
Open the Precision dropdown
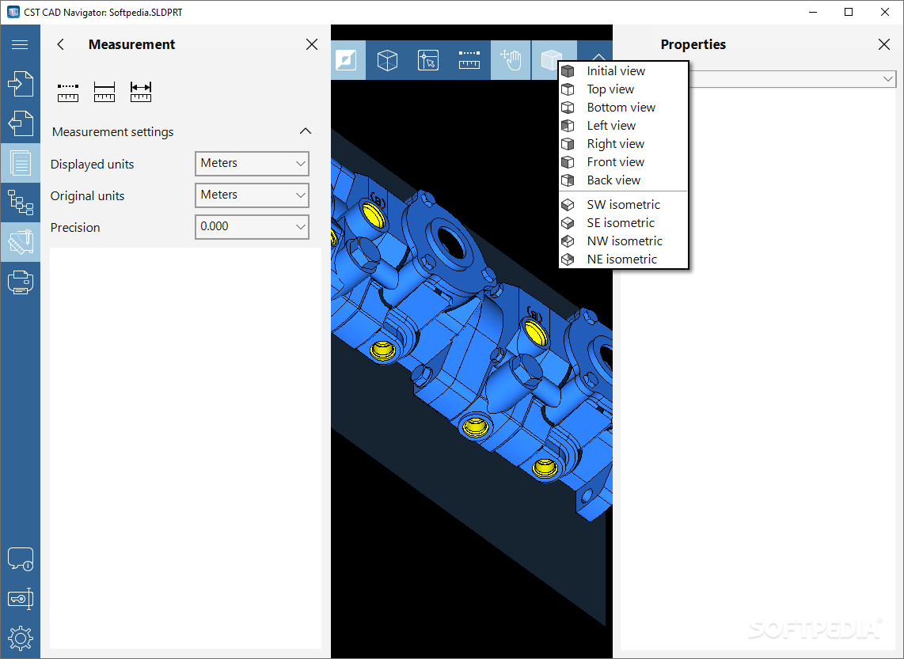point(252,227)
